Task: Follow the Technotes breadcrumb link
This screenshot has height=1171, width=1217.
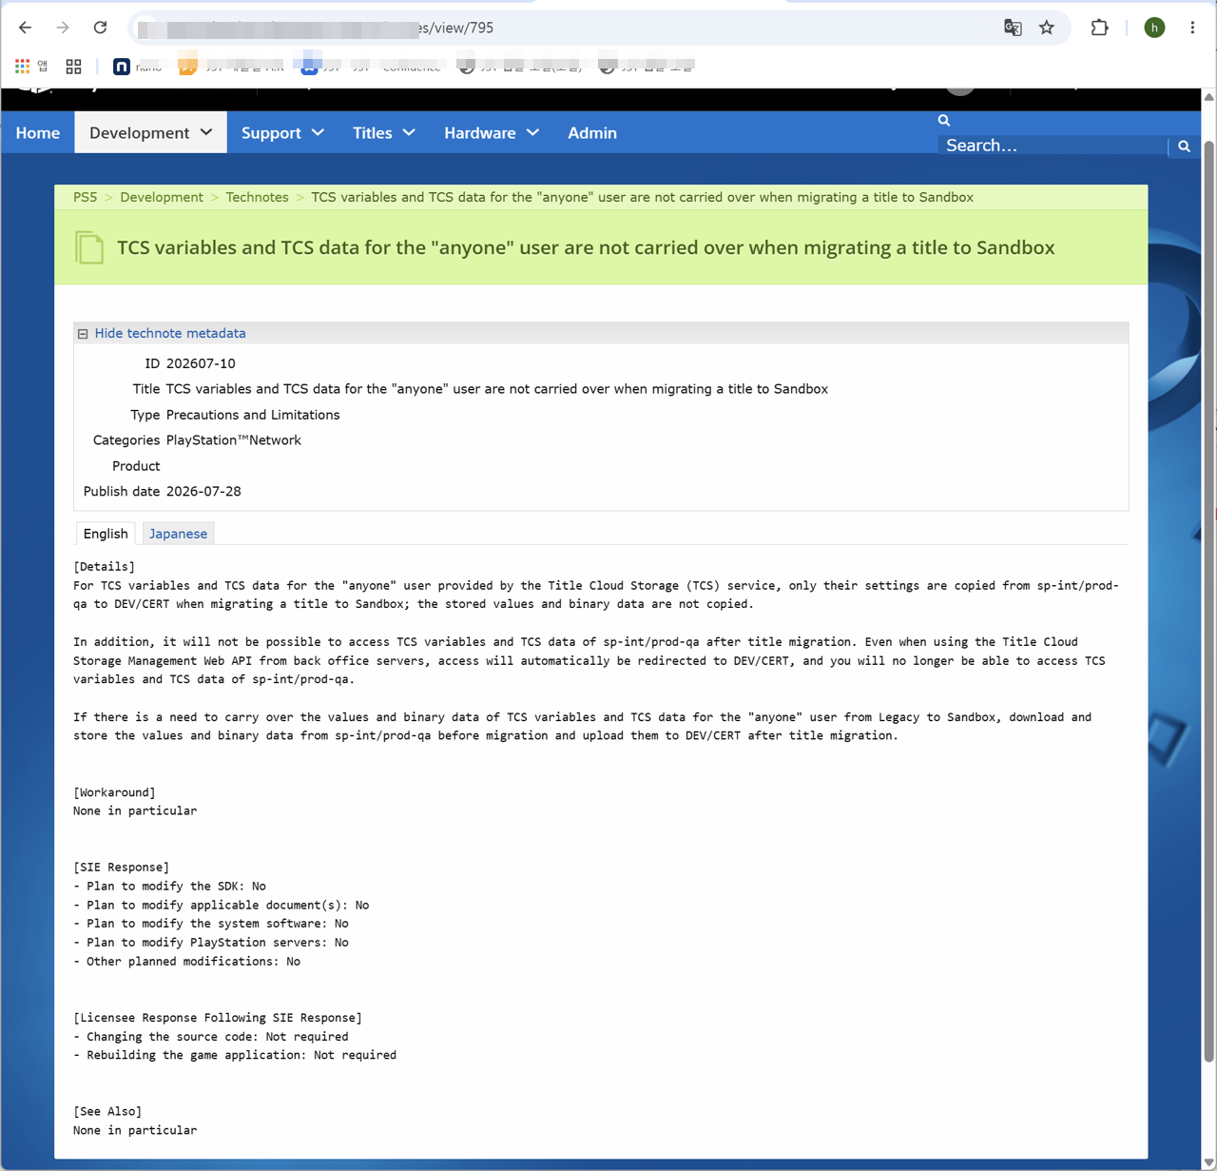Action: tap(257, 197)
